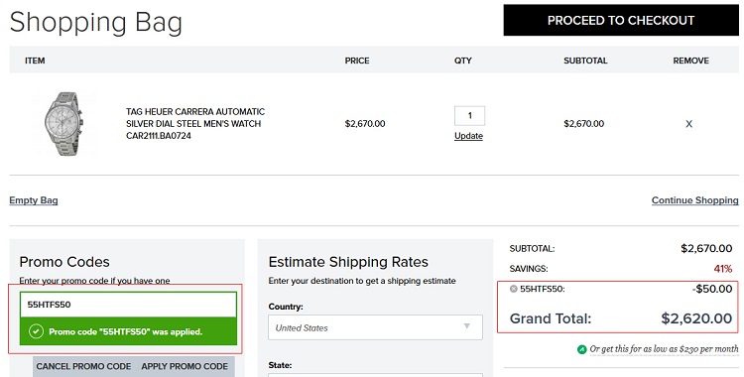Screen dimensions: 744x377
Task: Click the Empty Bag link
Action: coord(34,200)
